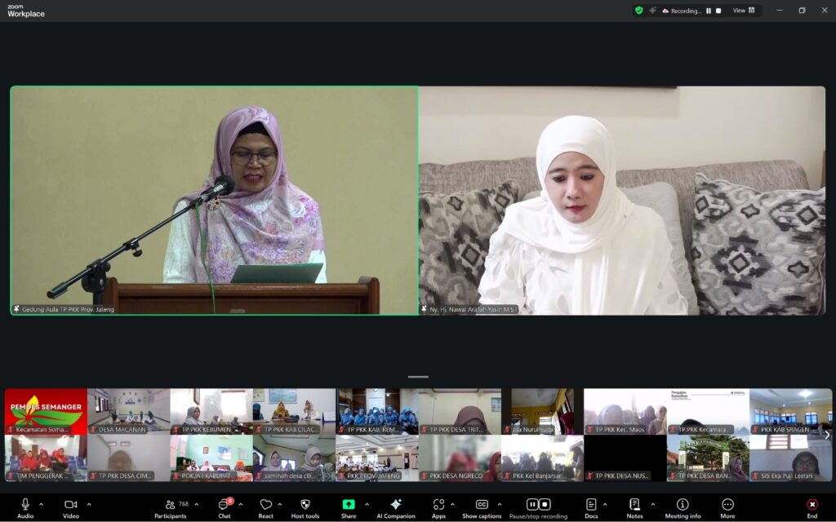Start screen sharing with the green Share icon
This screenshot has width=836, height=522.
click(348, 504)
